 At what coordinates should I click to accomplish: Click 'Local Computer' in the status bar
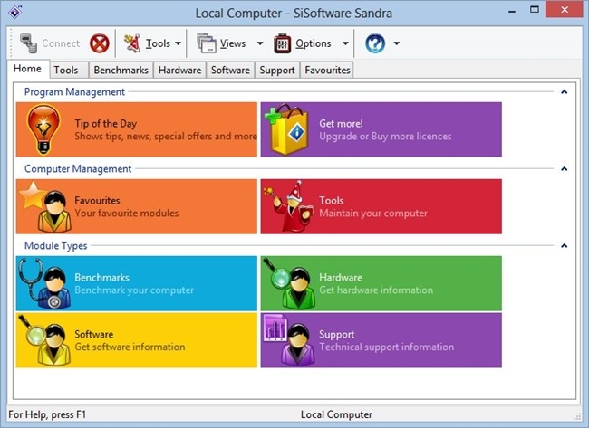point(336,414)
